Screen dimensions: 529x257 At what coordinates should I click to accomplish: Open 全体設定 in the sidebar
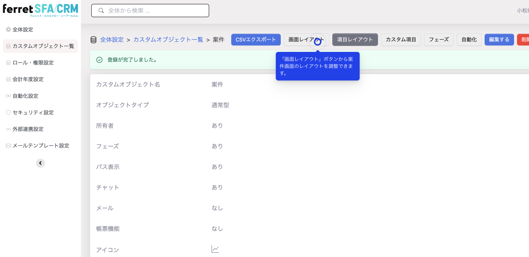tap(40, 29)
